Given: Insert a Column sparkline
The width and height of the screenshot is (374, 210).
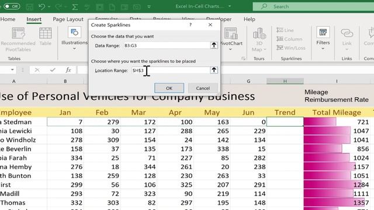Looking at the screenshot, I should click(289, 39).
